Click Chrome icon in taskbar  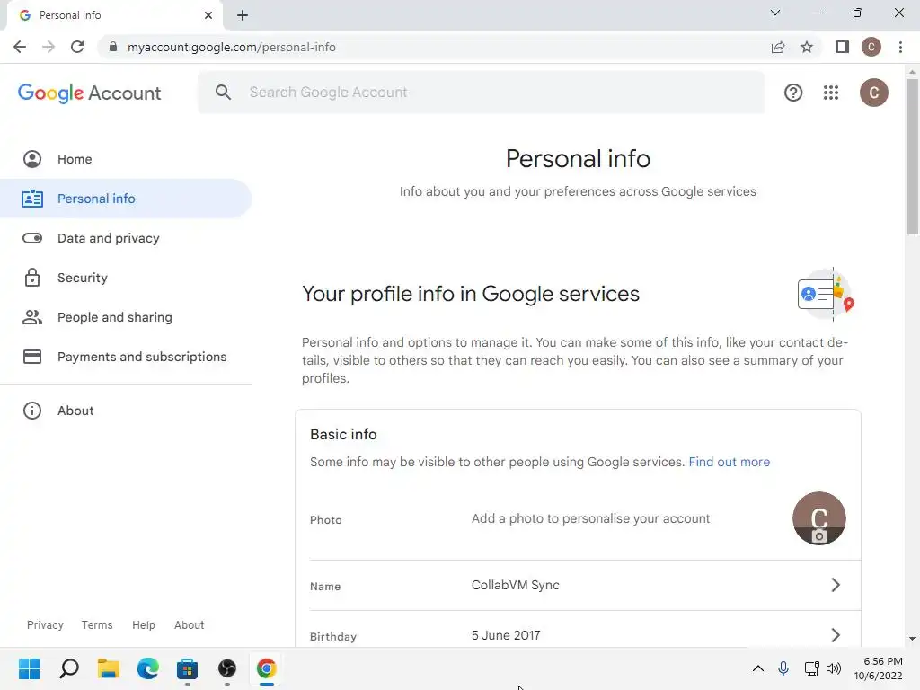(x=266, y=668)
